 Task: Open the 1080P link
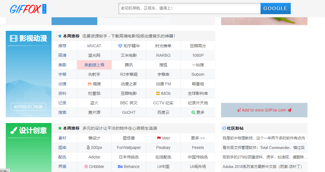tap(198, 55)
